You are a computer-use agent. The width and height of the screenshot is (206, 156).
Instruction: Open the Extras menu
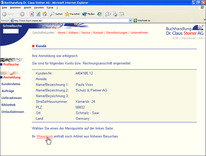pos(50,8)
